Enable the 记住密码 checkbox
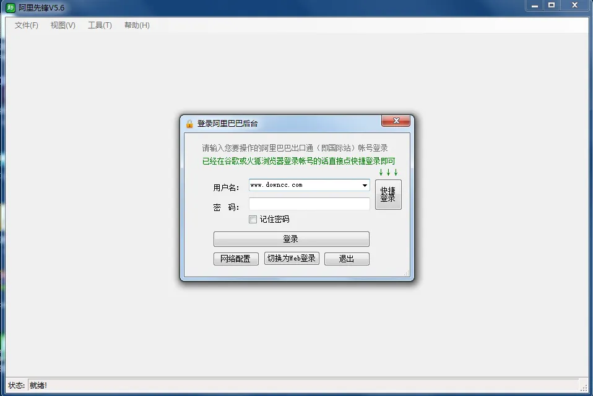 253,219
